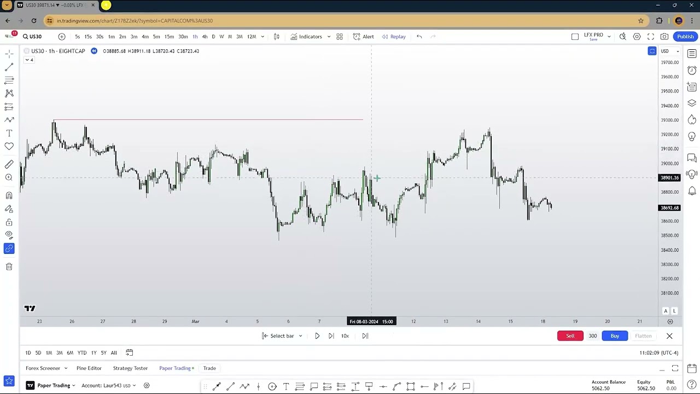Open the alerts panel clock icon

point(692,70)
